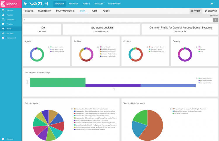Open the Discover menu in header
This screenshot has height=141, width=219.
pos(99,4)
